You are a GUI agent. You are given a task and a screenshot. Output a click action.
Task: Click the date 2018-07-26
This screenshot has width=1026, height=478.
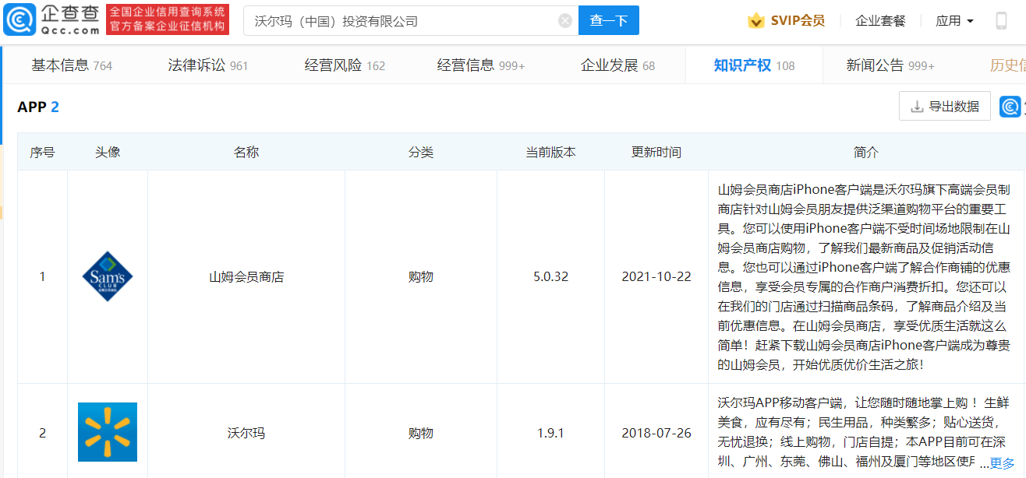click(656, 432)
